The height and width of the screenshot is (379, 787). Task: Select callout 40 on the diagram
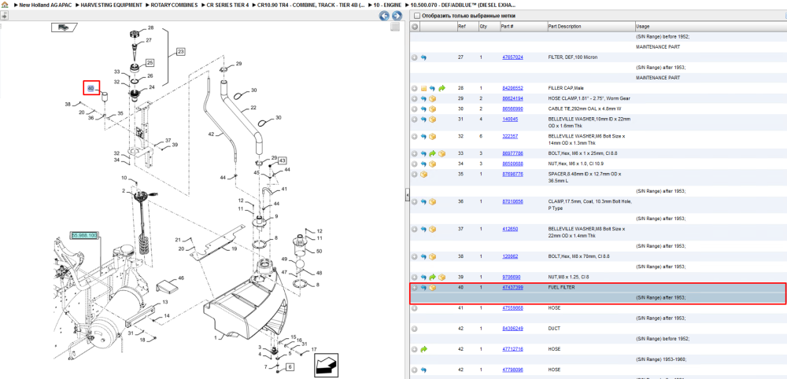pyautogui.click(x=91, y=88)
